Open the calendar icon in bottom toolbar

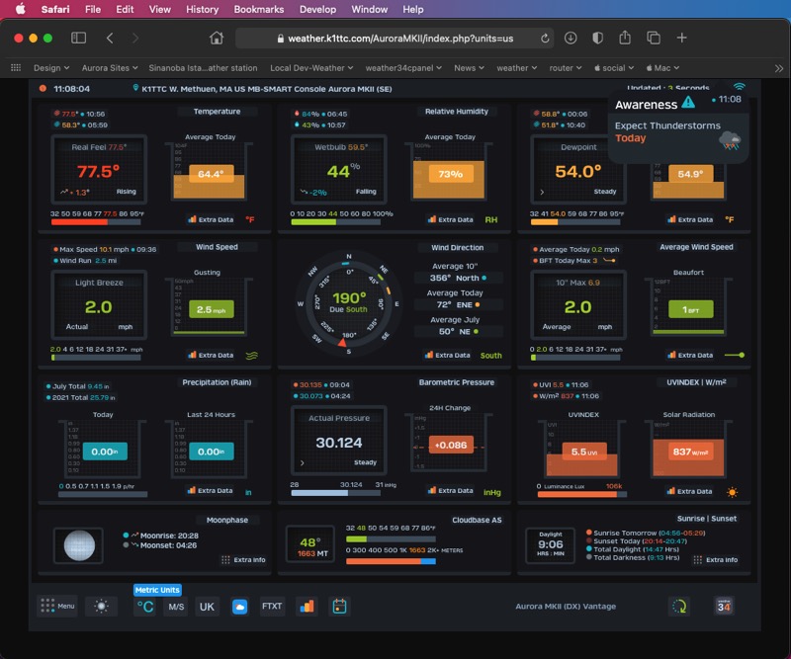[339, 606]
